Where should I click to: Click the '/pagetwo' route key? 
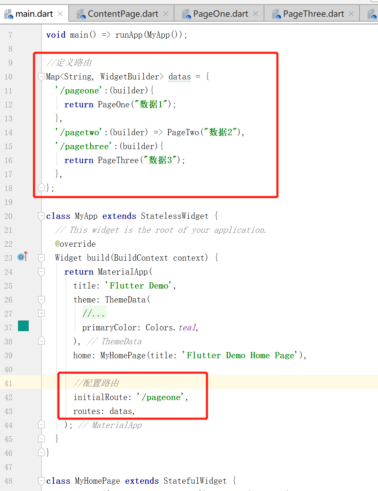click(78, 132)
